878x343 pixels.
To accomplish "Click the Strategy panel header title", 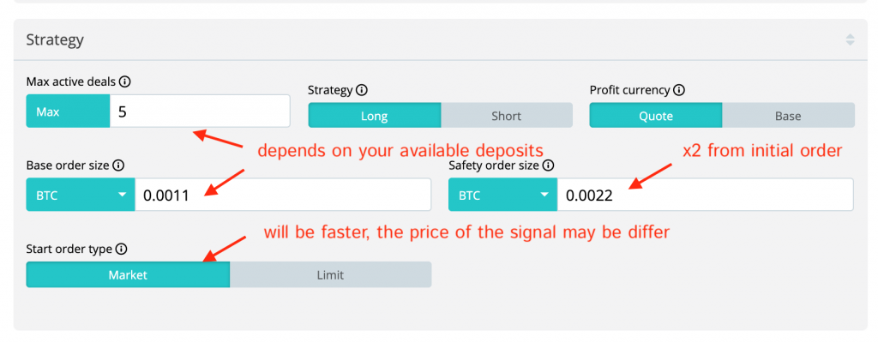I will coord(55,39).
